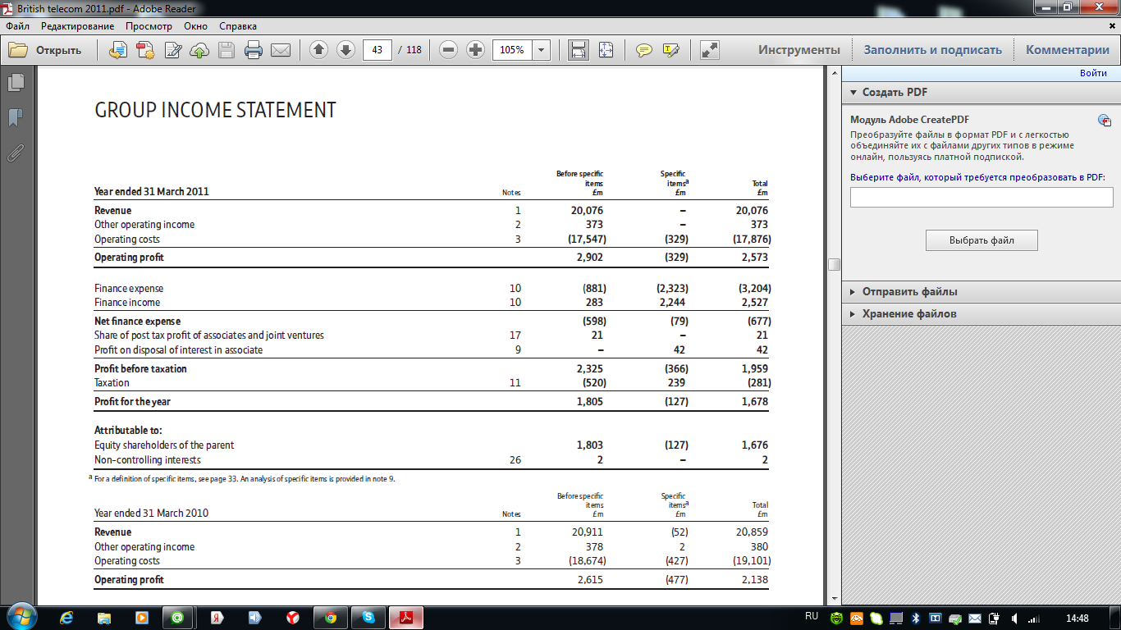Click 'Non-controlling interests' row label

coord(148,460)
